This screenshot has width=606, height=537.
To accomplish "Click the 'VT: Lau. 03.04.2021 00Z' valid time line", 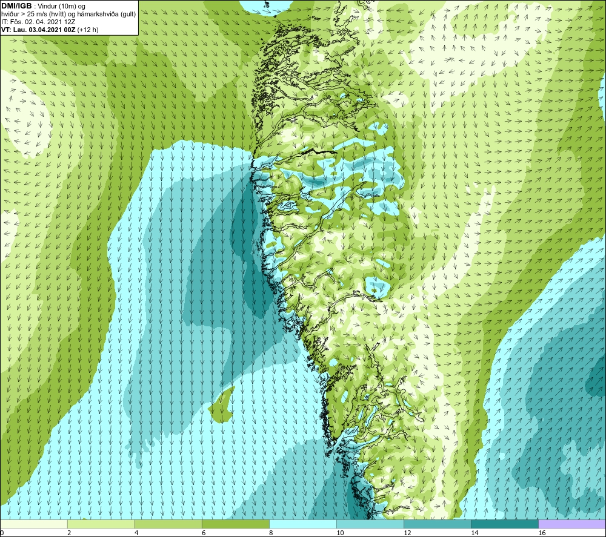I will 50,30.
